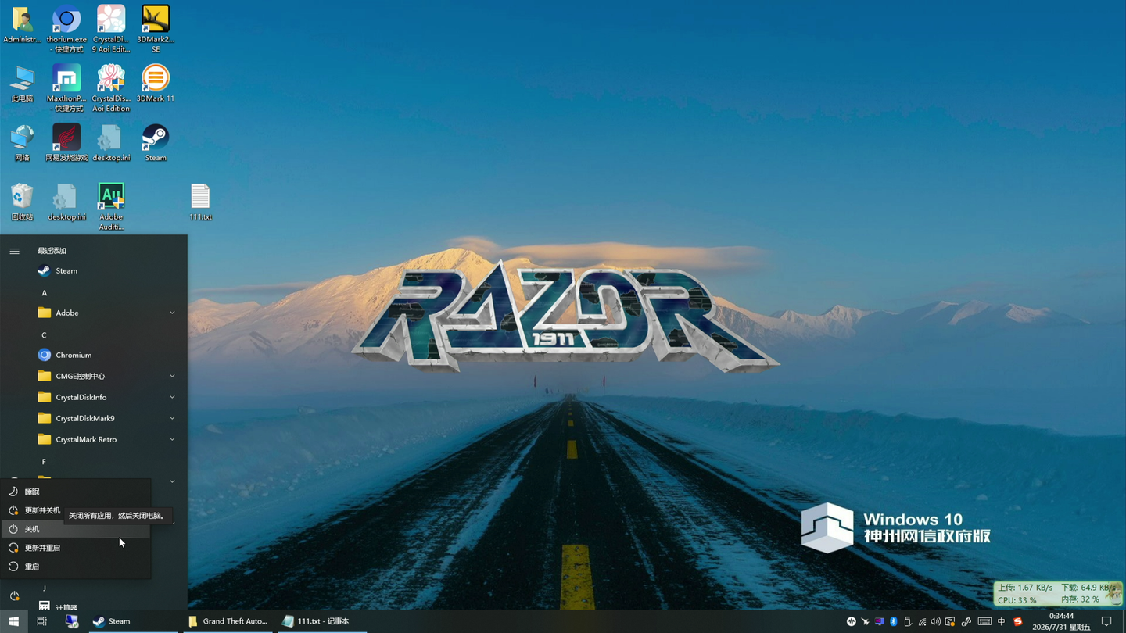
Task: Launch the Adobe Audition desktop icon
Action: coord(111,207)
